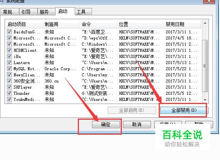Toggle the MySQL Not... checkbox
220x160 pixels.
pos(9,69)
